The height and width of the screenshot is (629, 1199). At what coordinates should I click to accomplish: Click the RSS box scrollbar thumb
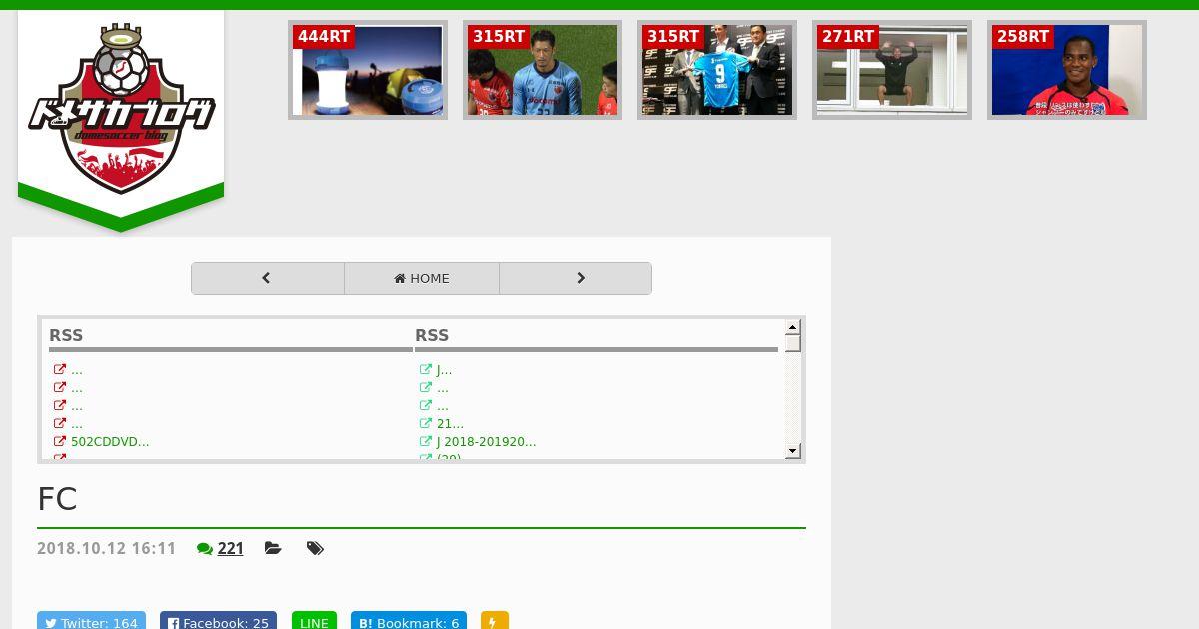(x=792, y=343)
